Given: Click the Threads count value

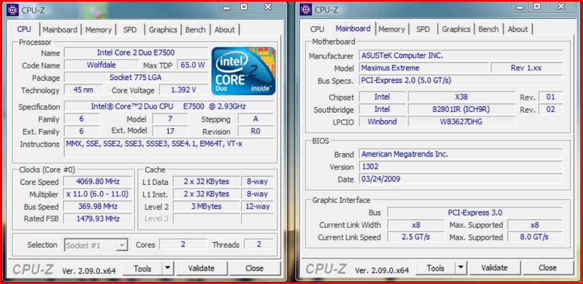Looking at the screenshot, I should (x=259, y=244).
